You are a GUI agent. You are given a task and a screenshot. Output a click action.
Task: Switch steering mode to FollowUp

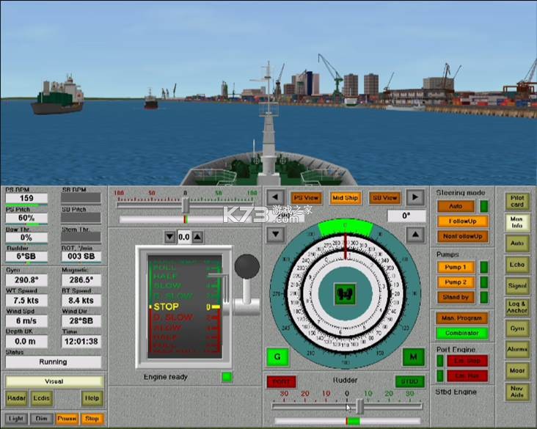click(463, 221)
